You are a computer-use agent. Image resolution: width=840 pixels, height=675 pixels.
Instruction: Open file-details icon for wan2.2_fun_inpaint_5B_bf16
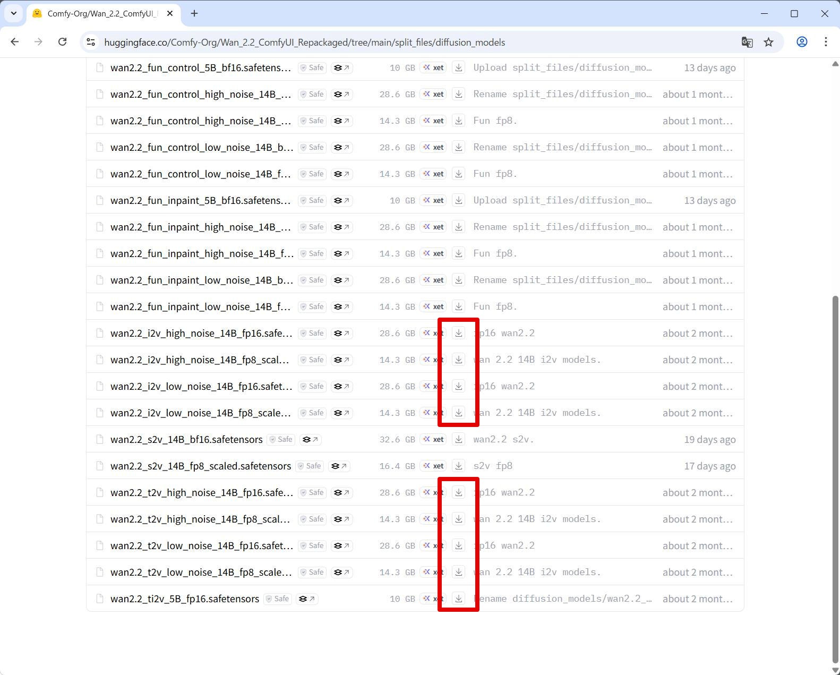[x=342, y=200]
